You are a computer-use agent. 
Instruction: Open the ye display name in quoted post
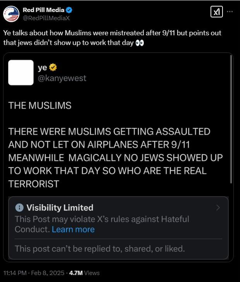coord(42,67)
